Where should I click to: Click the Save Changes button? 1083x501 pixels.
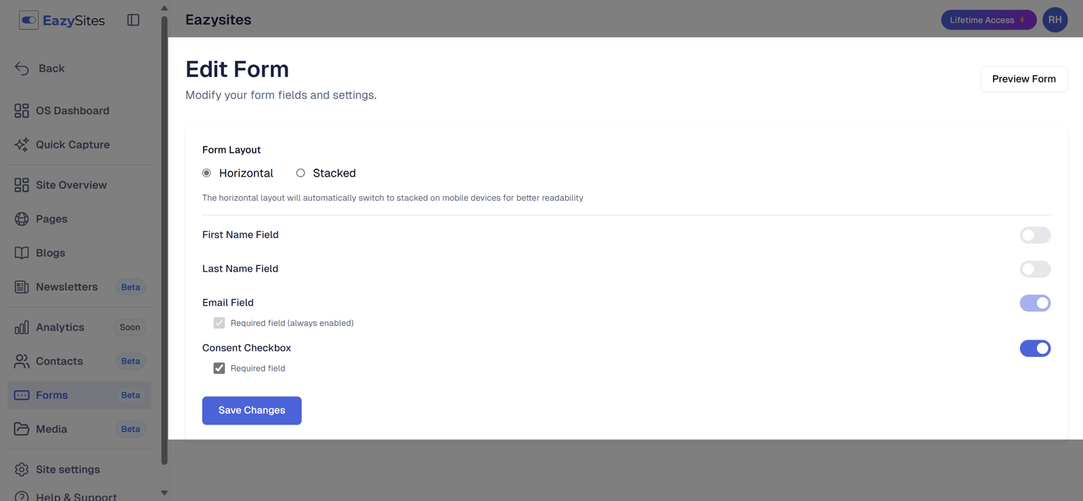[x=252, y=410]
